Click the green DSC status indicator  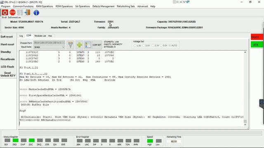click(32, 140)
